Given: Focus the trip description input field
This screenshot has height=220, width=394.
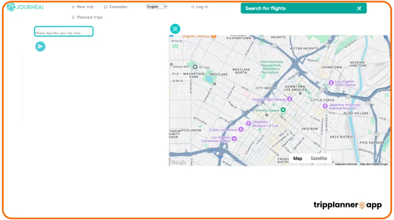Looking at the screenshot, I should [x=64, y=31].
